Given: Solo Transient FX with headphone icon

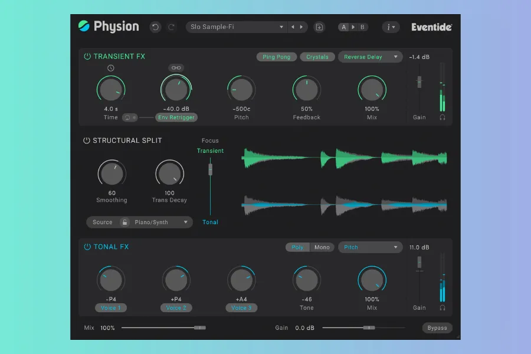Looking at the screenshot, I should point(442,117).
